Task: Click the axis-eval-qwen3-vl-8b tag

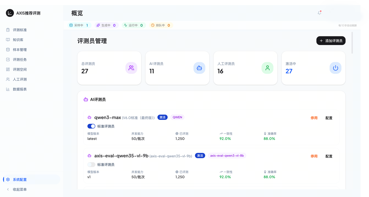Action: pos(227,156)
